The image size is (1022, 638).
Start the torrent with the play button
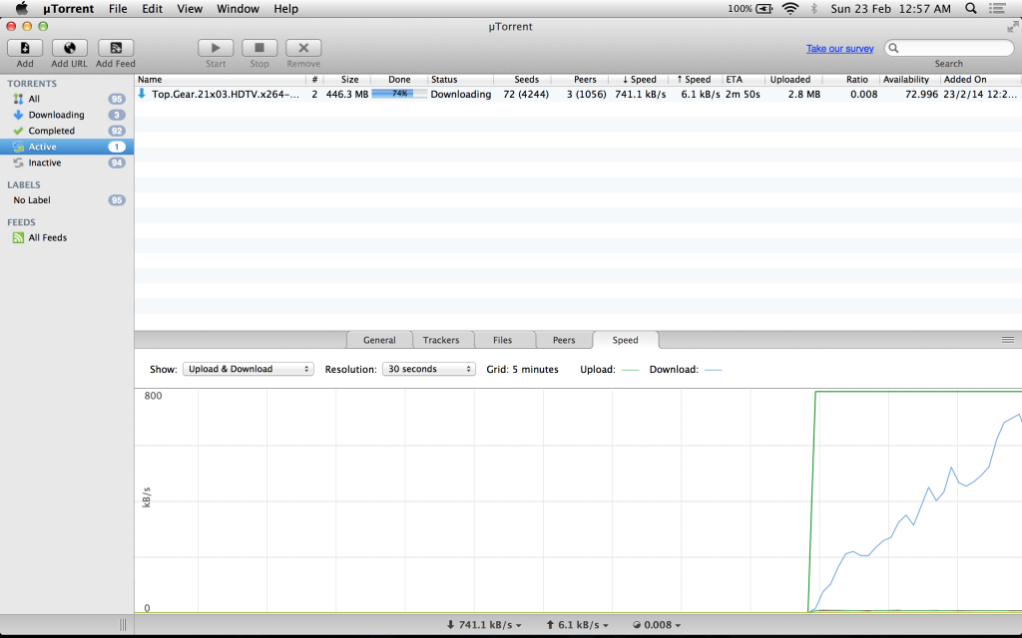(x=216, y=48)
